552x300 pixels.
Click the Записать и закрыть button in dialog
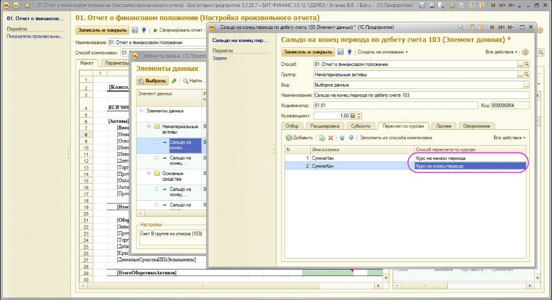coord(307,52)
